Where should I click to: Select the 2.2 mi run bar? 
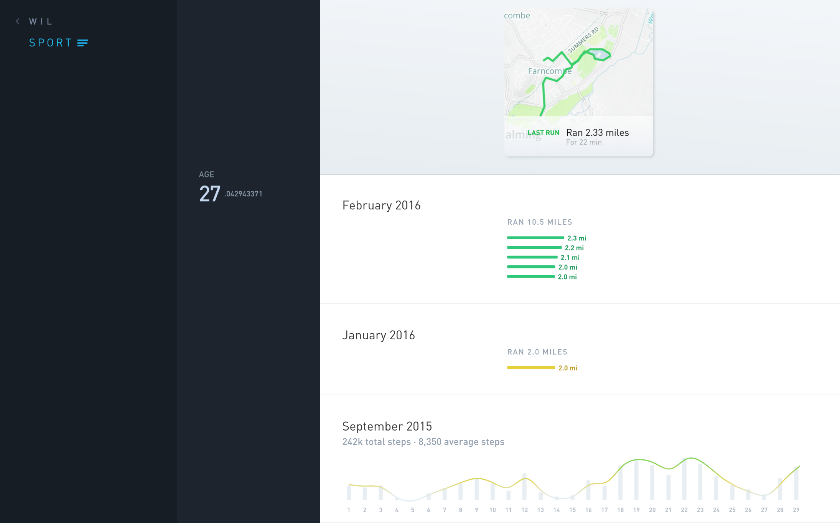click(x=534, y=248)
